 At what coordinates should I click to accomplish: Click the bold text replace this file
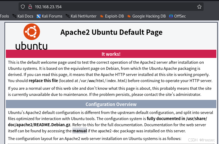[x=43, y=81]
